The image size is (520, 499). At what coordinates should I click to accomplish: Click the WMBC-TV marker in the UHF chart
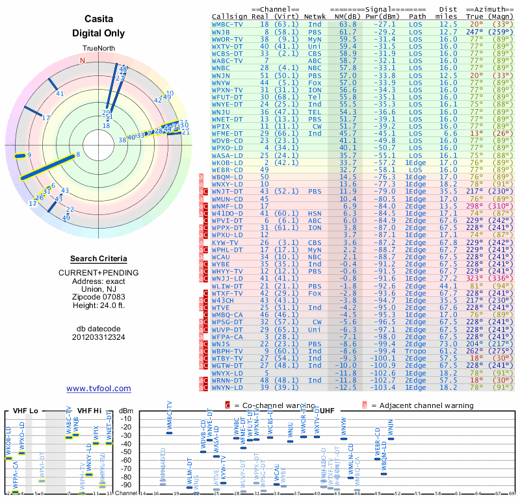[170, 433]
